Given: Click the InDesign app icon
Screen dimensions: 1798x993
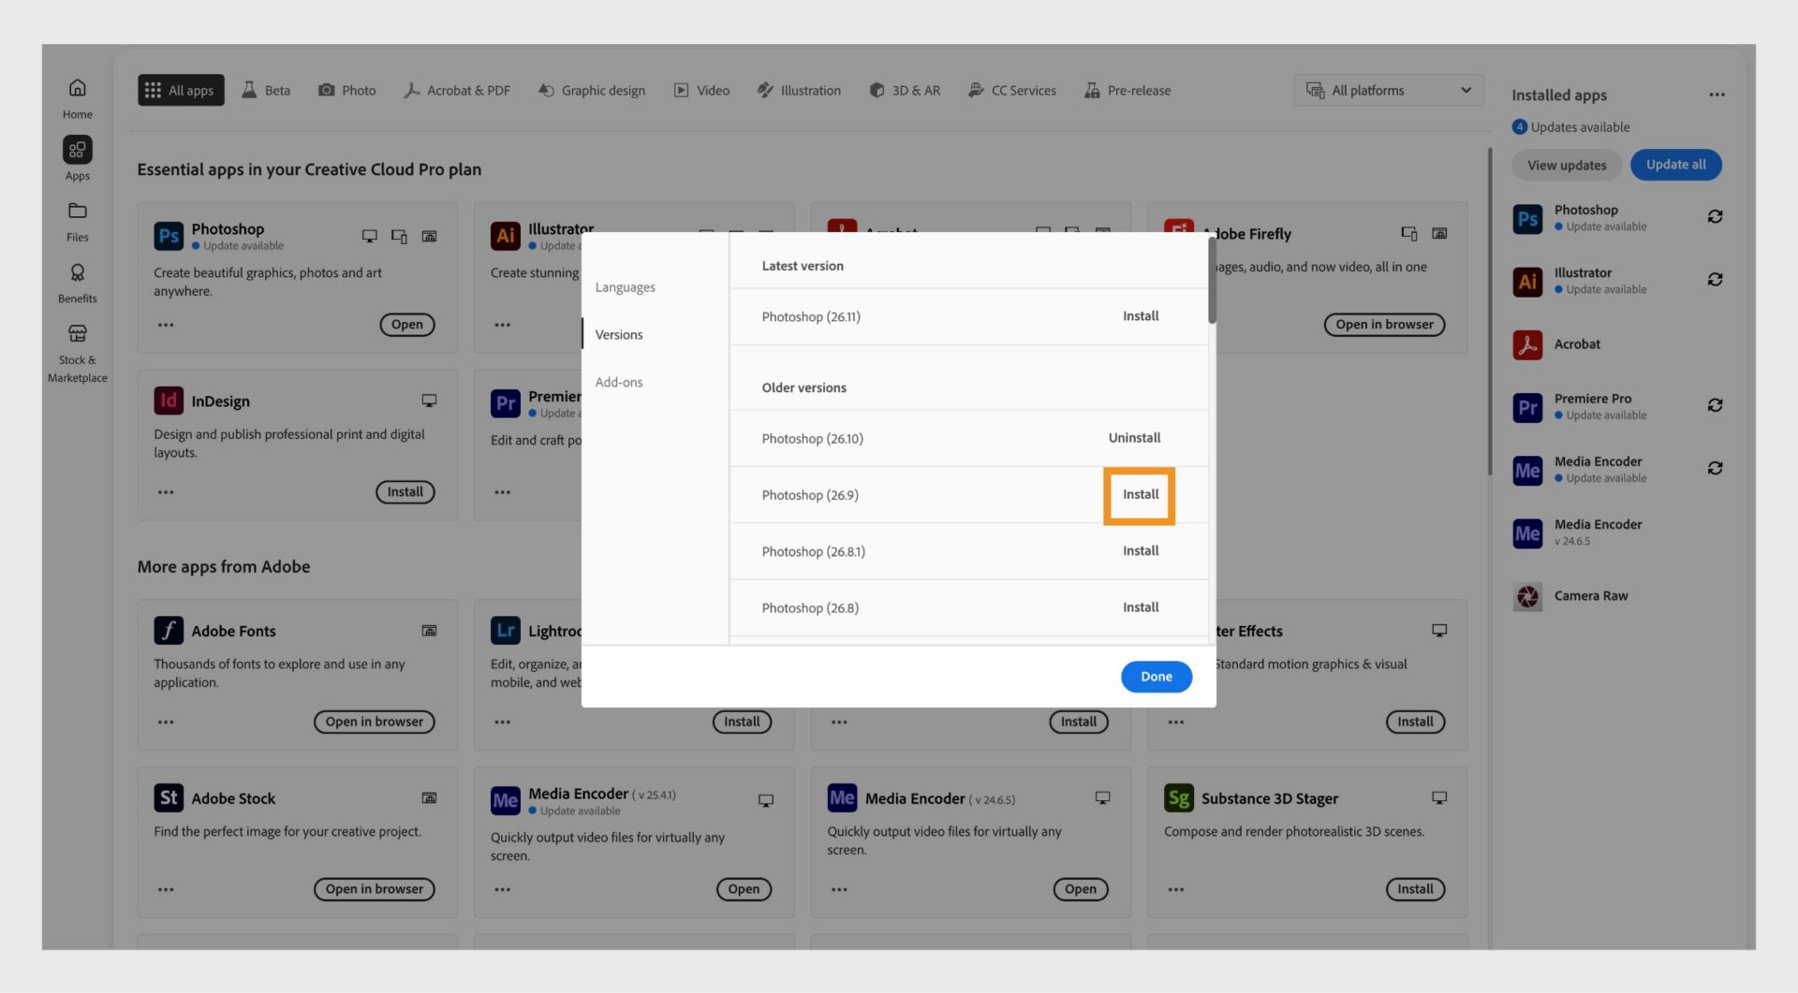Looking at the screenshot, I should pyautogui.click(x=169, y=401).
